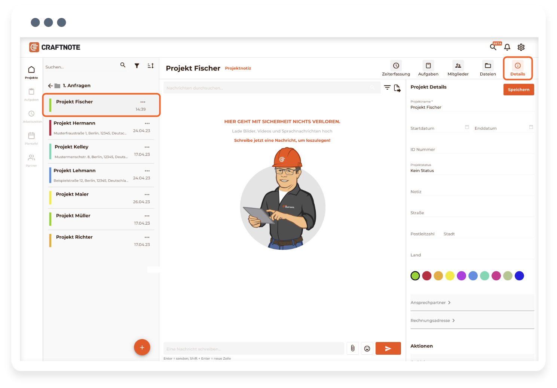Open the project filter funnel
Screen dimensions: 557x388
pos(137,66)
